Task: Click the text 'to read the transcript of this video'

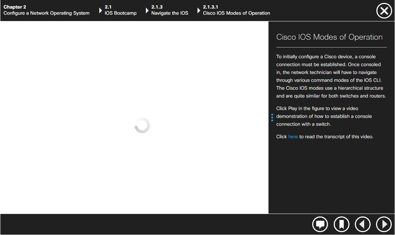Action: click(336, 136)
